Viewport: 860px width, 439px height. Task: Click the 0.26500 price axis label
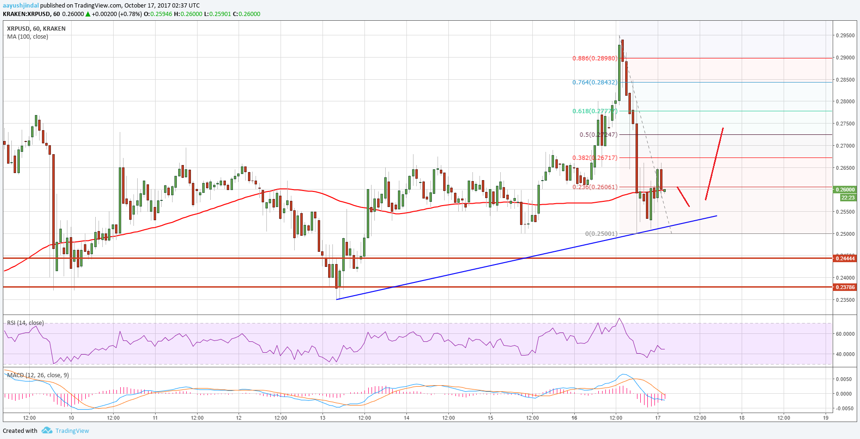(x=845, y=168)
